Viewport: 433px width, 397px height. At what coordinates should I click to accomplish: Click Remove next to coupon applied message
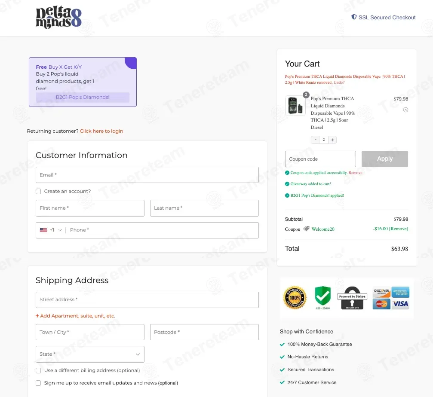click(x=356, y=173)
